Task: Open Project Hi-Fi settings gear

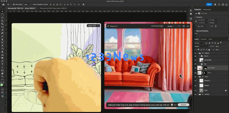Action: point(184,26)
